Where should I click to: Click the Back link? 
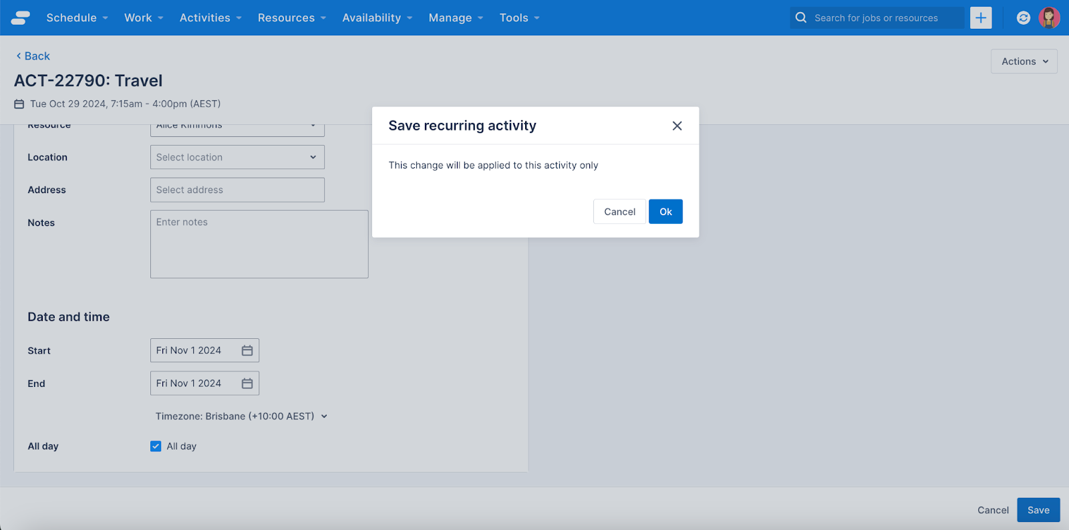click(33, 56)
